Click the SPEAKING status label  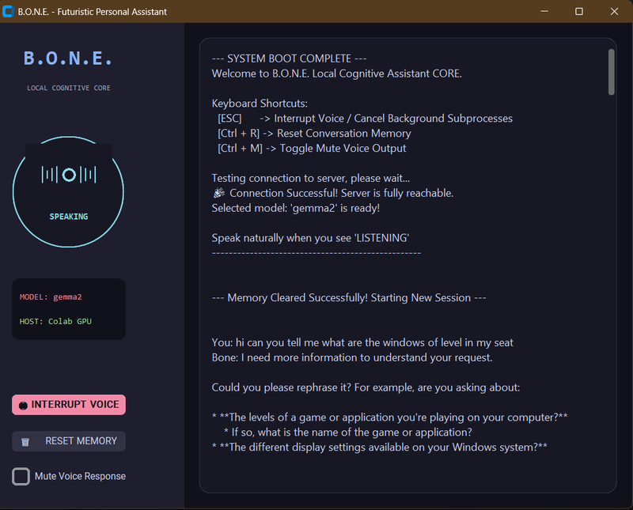pyautogui.click(x=69, y=217)
